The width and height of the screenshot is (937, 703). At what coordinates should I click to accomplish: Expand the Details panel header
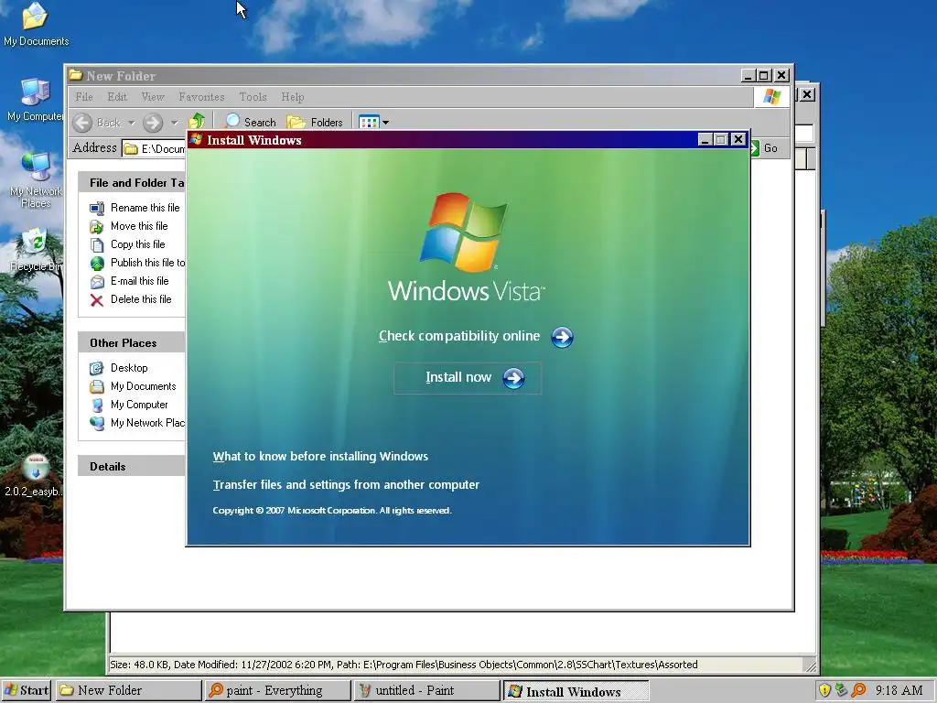pyautogui.click(x=132, y=466)
